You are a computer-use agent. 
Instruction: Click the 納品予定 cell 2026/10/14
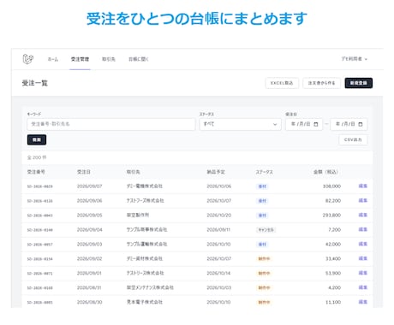point(218,273)
